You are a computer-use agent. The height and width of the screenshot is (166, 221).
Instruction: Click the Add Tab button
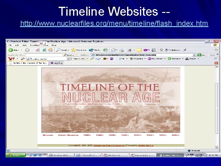pos(56,63)
